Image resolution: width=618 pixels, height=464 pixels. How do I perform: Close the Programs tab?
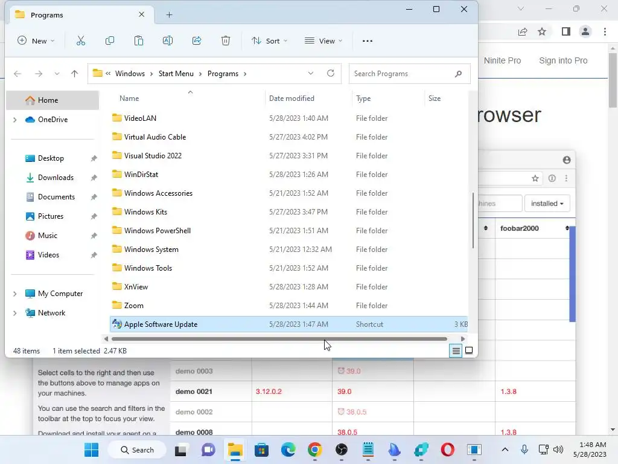(x=141, y=14)
